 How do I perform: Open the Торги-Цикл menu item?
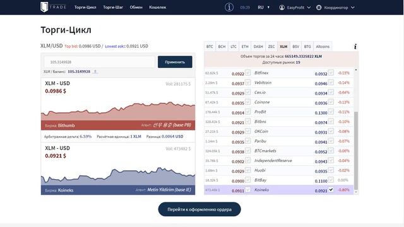point(85,7)
